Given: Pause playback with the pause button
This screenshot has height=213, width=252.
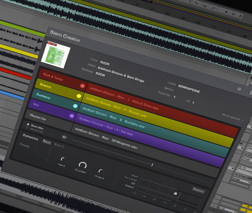Looking at the screenshot, I should (x=64, y=137).
